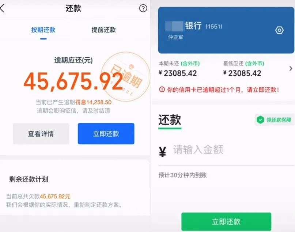Expand bill details with right chevron

click(291, 68)
